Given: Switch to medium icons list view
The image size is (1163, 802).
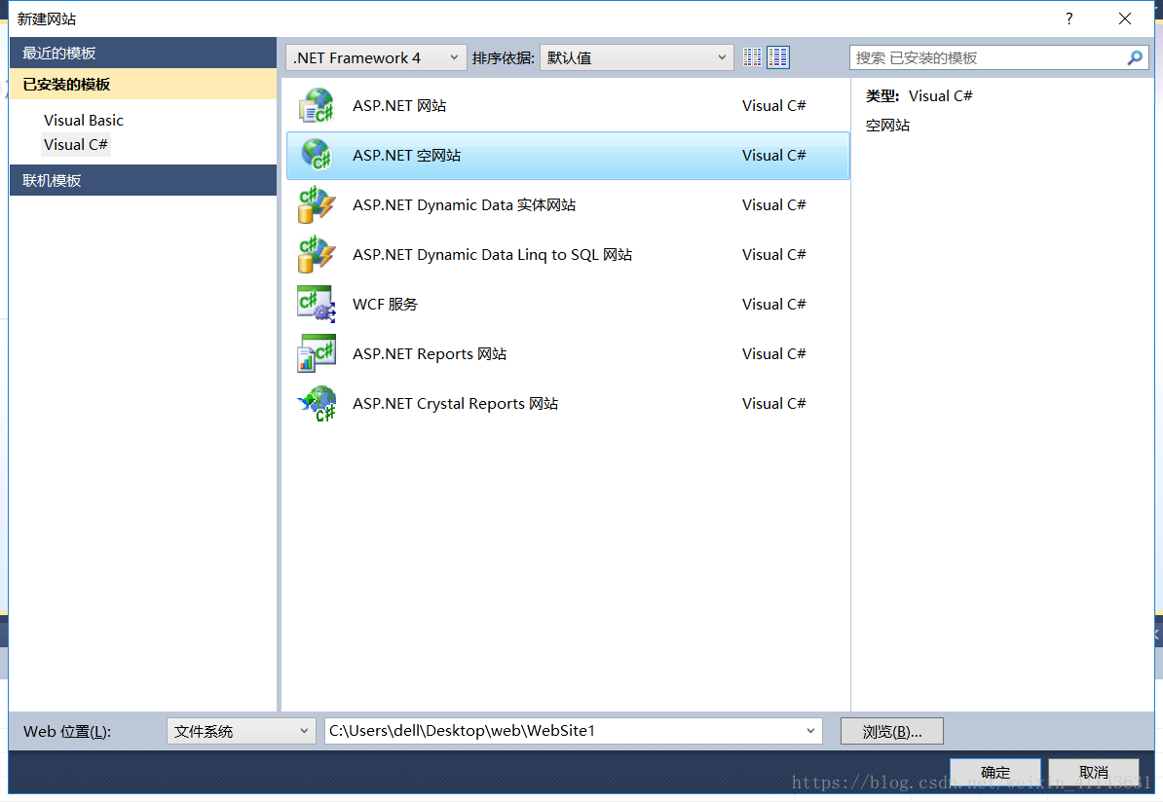Looking at the screenshot, I should tap(778, 57).
